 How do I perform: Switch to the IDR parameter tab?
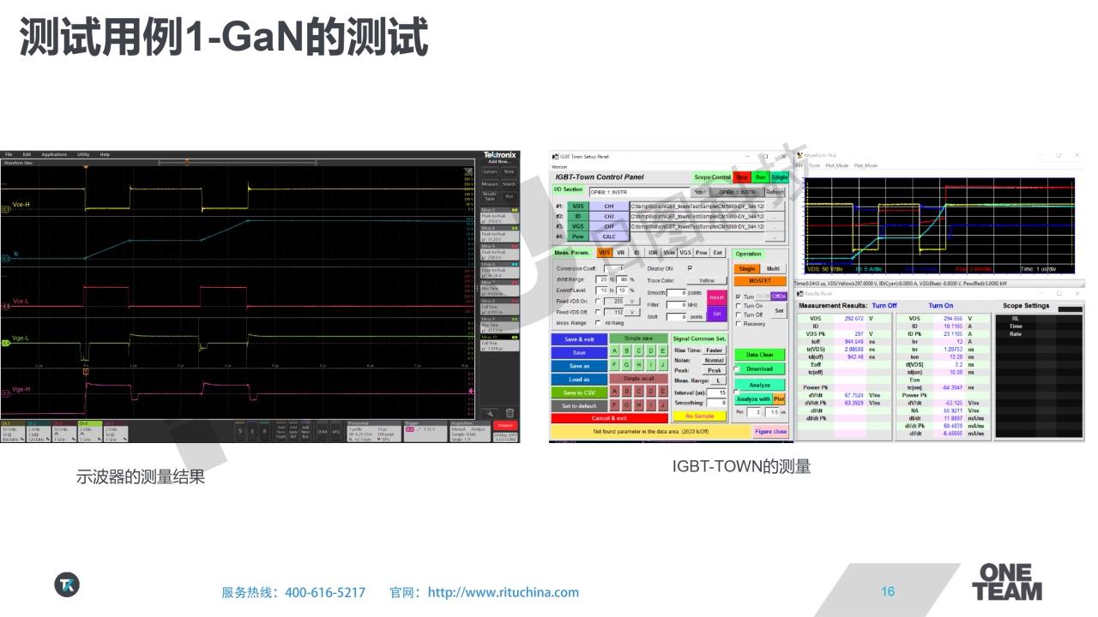pyautogui.click(x=653, y=253)
